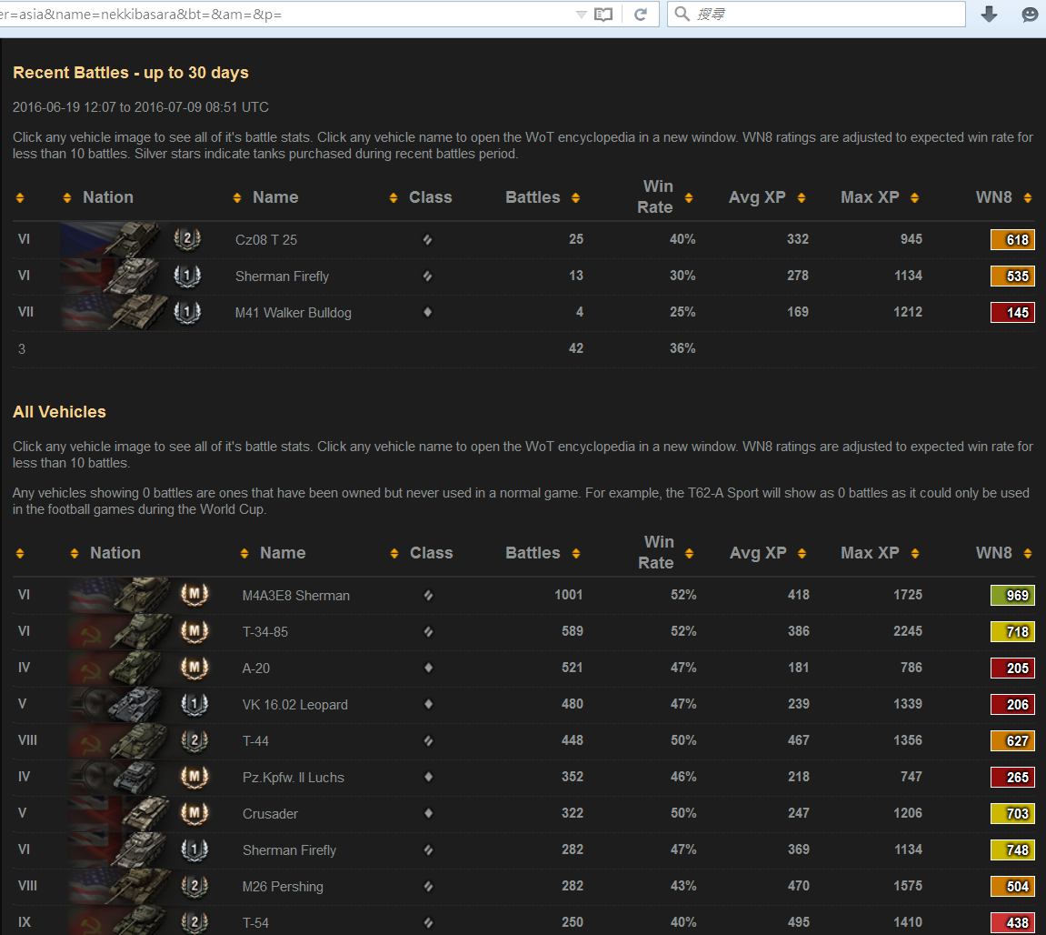The width and height of the screenshot is (1046, 935).
Task: Click the Cz08 T 25 tank image
Action: pos(115,240)
